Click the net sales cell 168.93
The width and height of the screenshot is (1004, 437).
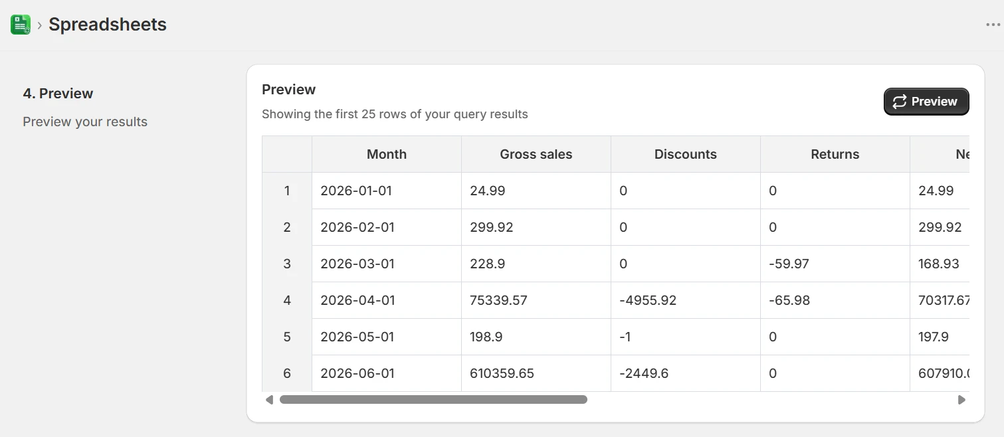940,264
